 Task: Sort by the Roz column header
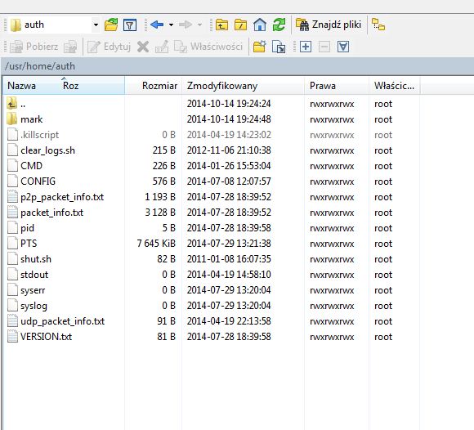tap(71, 86)
